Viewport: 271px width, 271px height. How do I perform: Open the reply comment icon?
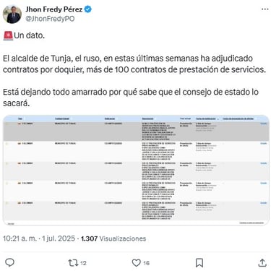pyautogui.click(x=9, y=262)
